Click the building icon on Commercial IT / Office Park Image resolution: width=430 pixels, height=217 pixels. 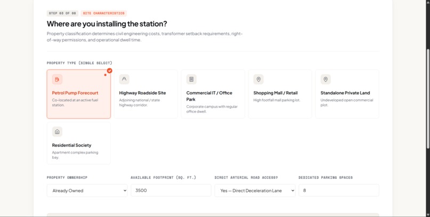(192, 79)
